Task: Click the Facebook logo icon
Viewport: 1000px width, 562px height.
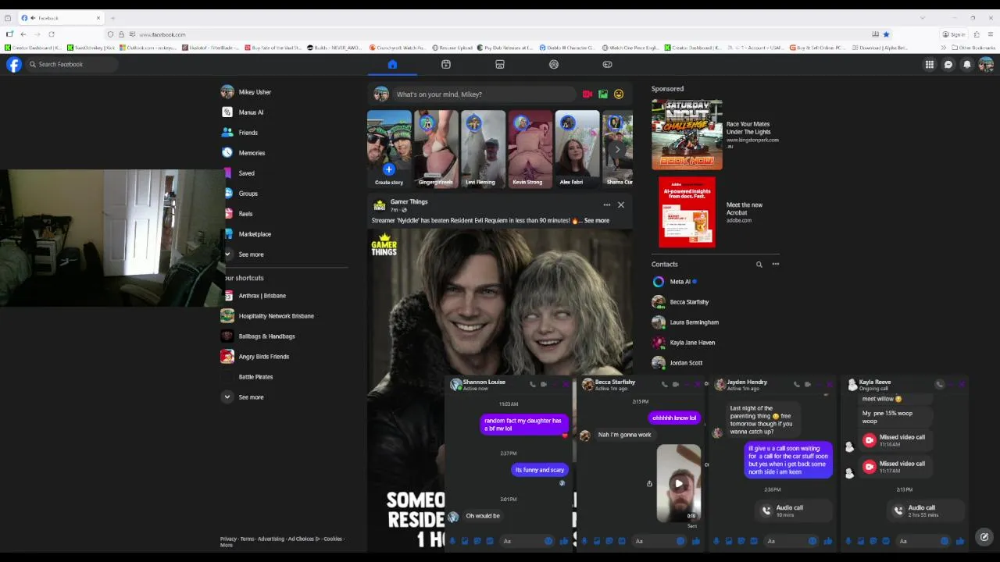Action: tap(14, 65)
